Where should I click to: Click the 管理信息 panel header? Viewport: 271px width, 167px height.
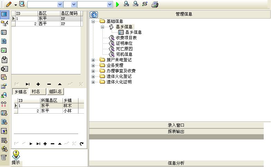tap(184, 14)
